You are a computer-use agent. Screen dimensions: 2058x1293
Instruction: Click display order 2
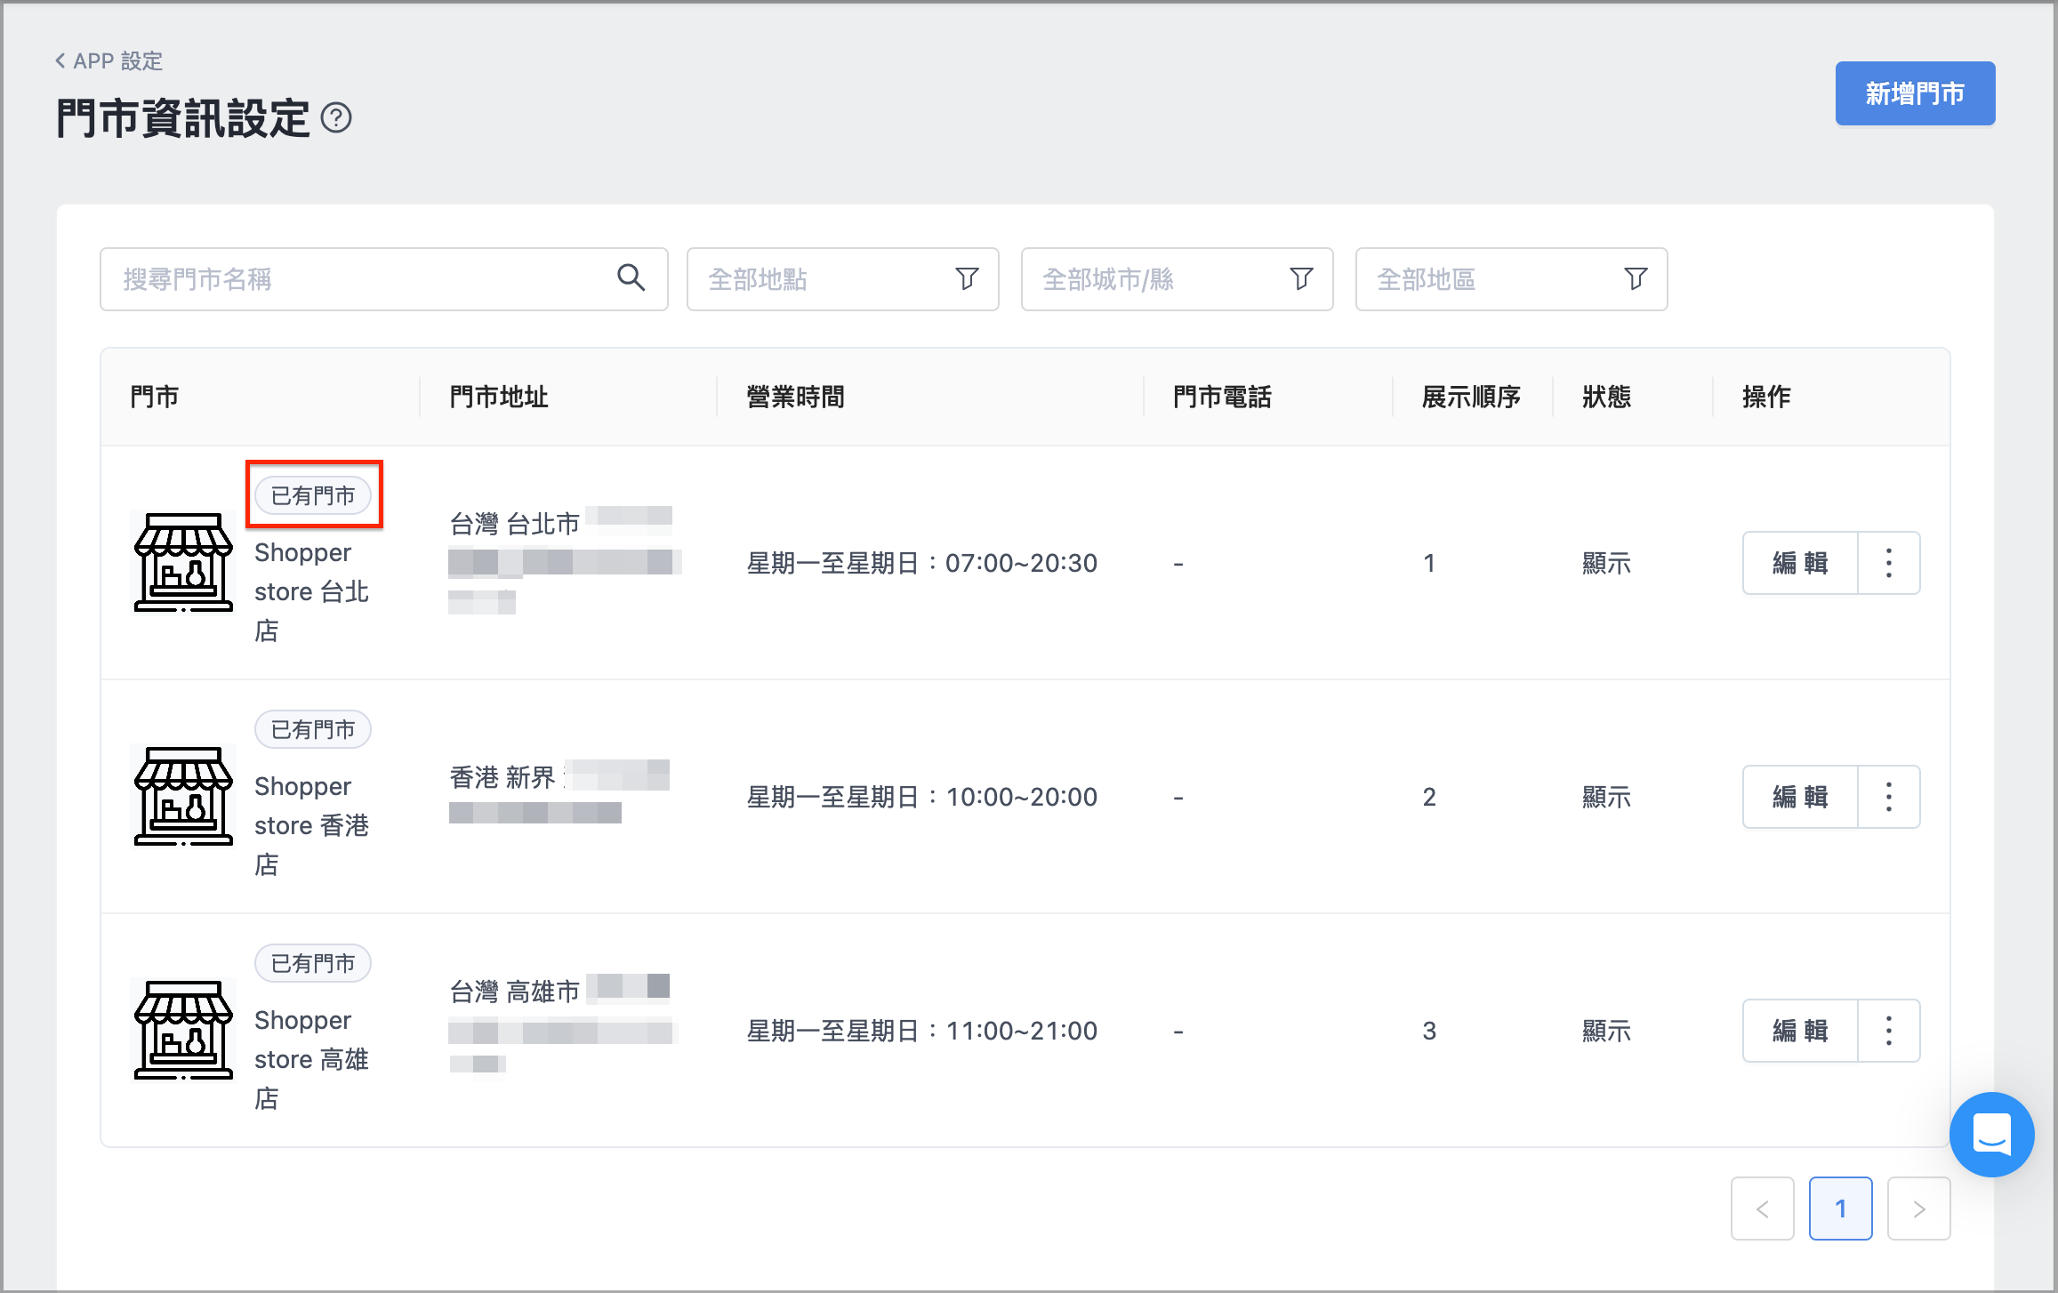[x=1429, y=797]
